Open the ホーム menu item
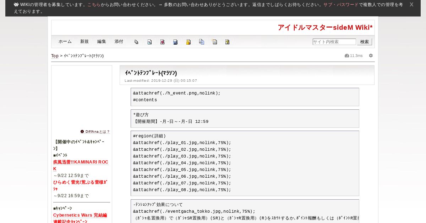Viewport: 426px width, 223px height. 65,41
